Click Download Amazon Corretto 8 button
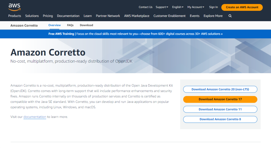 [220, 119]
